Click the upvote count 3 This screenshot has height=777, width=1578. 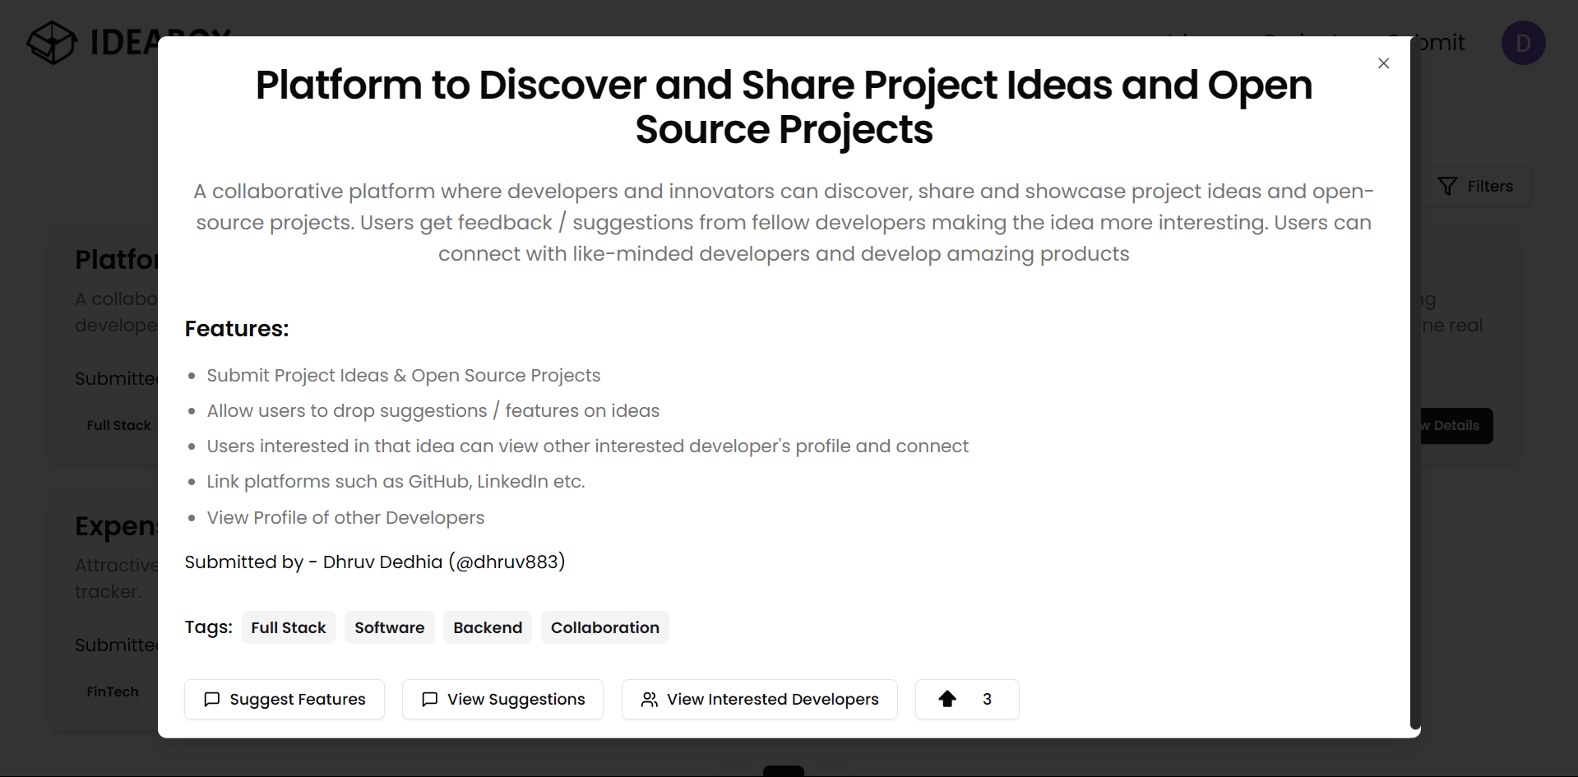point(987,699)
